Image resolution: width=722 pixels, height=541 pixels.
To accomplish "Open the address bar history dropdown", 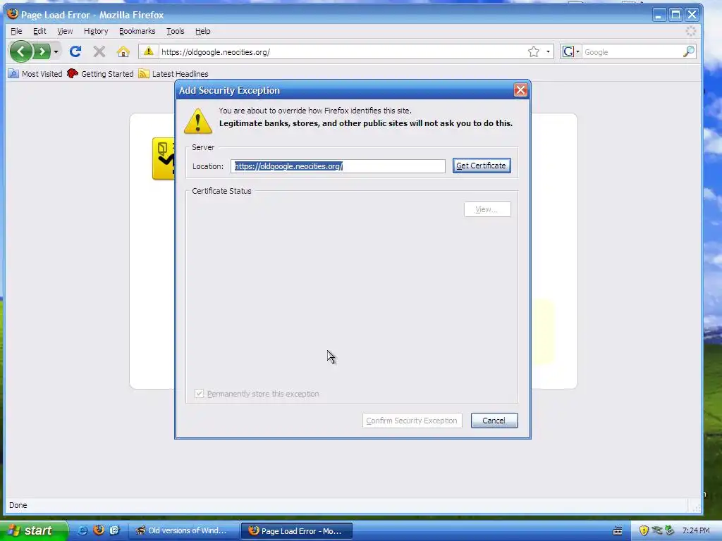I will [x=547, y=51].
